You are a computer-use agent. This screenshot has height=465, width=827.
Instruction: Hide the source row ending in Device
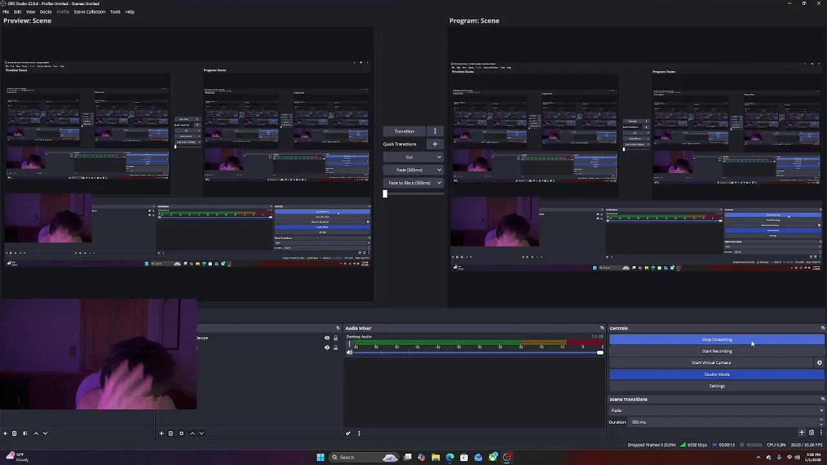click(x=327, y=338)
